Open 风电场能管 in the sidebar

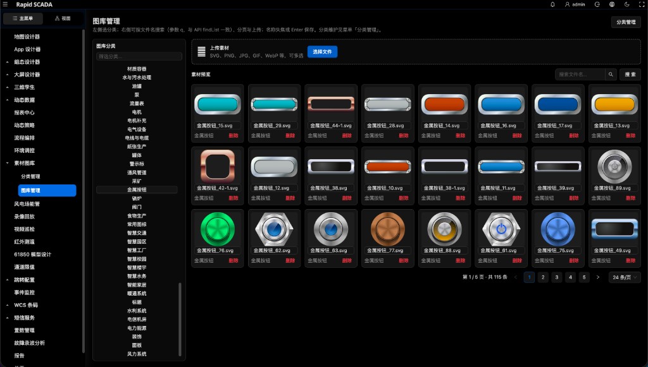click(x=27, y=204)
